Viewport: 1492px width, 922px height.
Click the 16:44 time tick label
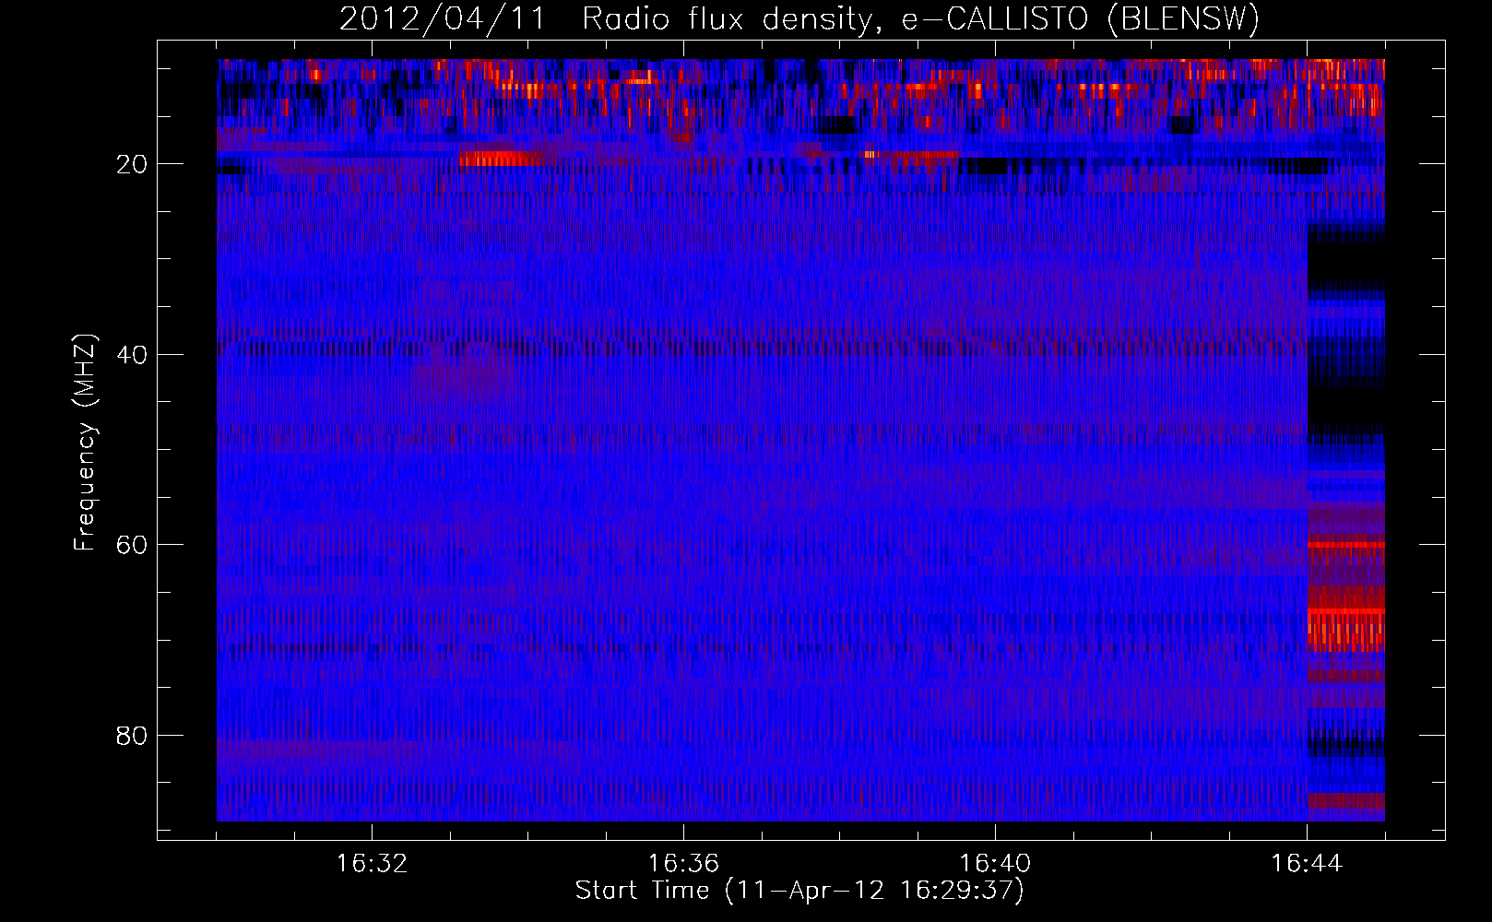[x=1307, y=864]
